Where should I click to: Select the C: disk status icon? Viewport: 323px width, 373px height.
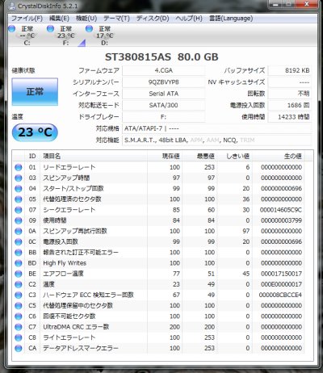click(x=12, y=28)
